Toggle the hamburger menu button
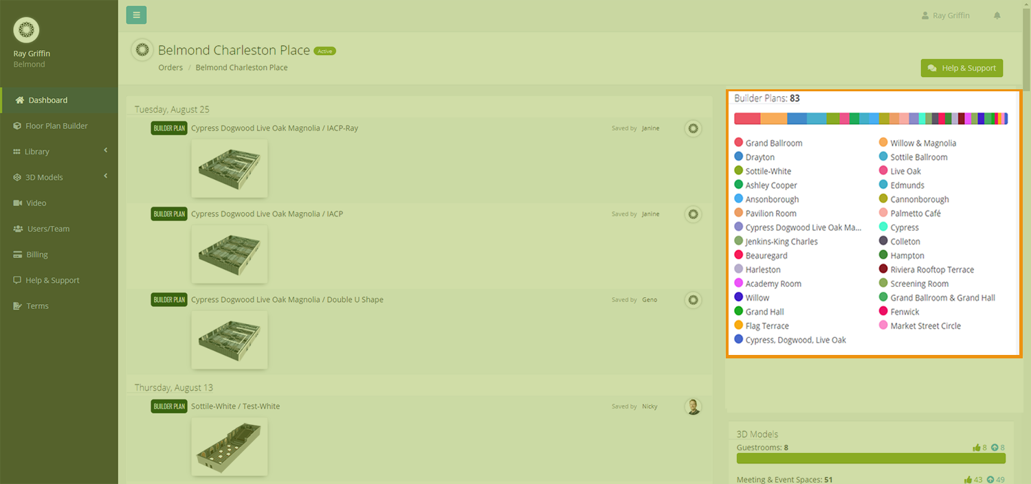 point(136,14)
